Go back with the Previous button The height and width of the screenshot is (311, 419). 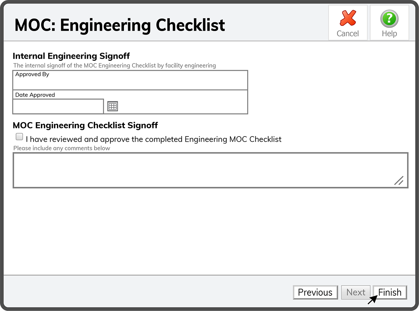click(315, 293)
